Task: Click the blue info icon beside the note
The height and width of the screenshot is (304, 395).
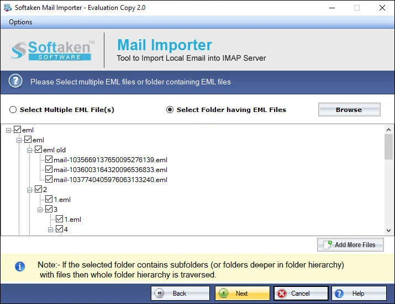Action: (20, 266)
